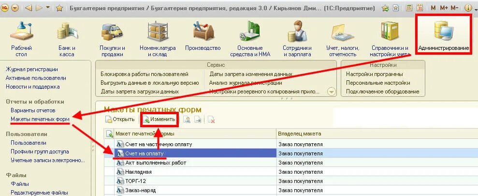Open Подключаемое оборудование
This screenshot has height=196, width=478.
click(x=383, y=91)
